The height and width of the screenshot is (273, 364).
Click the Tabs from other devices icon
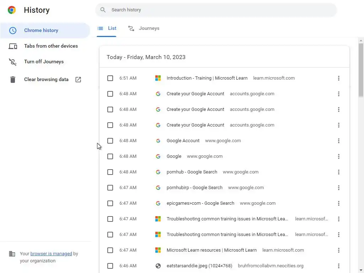(13, 46)
